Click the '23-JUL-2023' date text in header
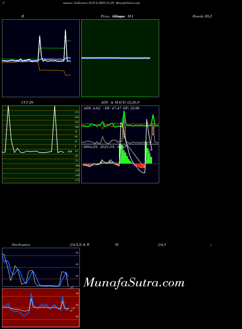Viewport: 242px width, 329px height. click(96, 3)
